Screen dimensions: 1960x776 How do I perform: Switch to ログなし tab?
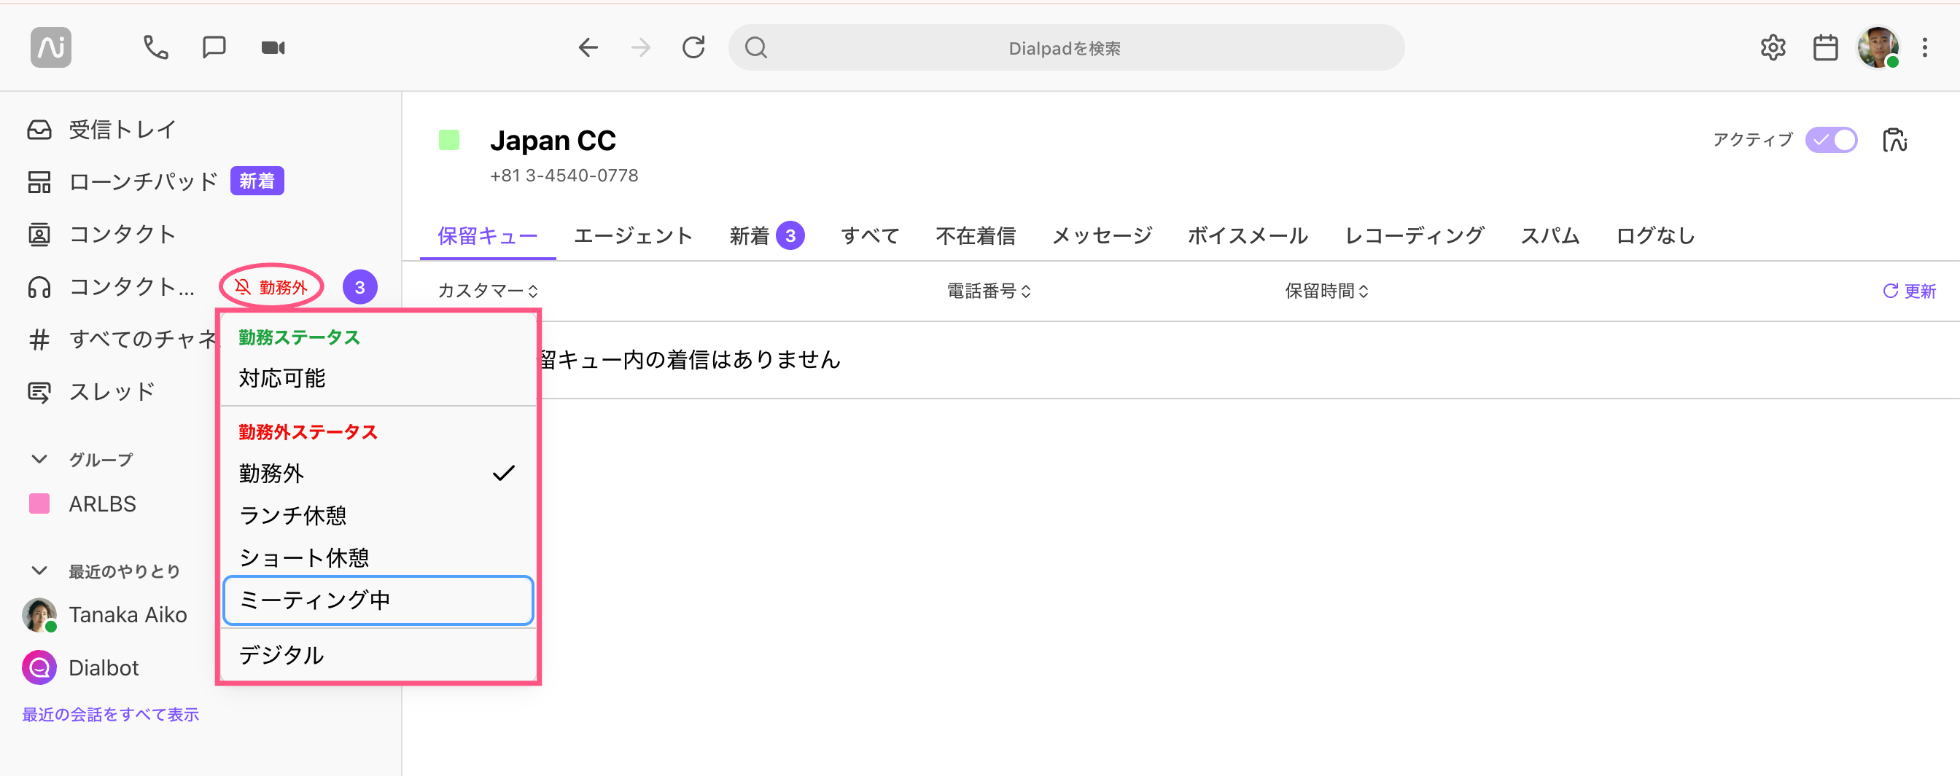tap(1656, 236)
